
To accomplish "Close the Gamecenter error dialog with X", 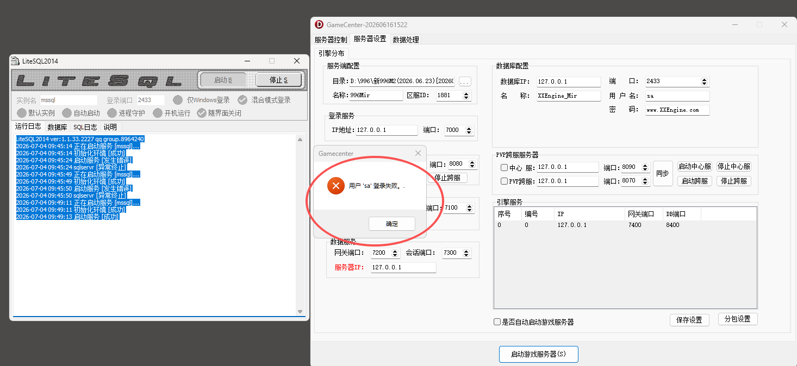I will point(418,154).
